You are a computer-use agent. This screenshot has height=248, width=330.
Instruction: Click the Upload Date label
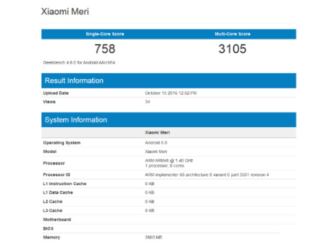coord(56,93)
